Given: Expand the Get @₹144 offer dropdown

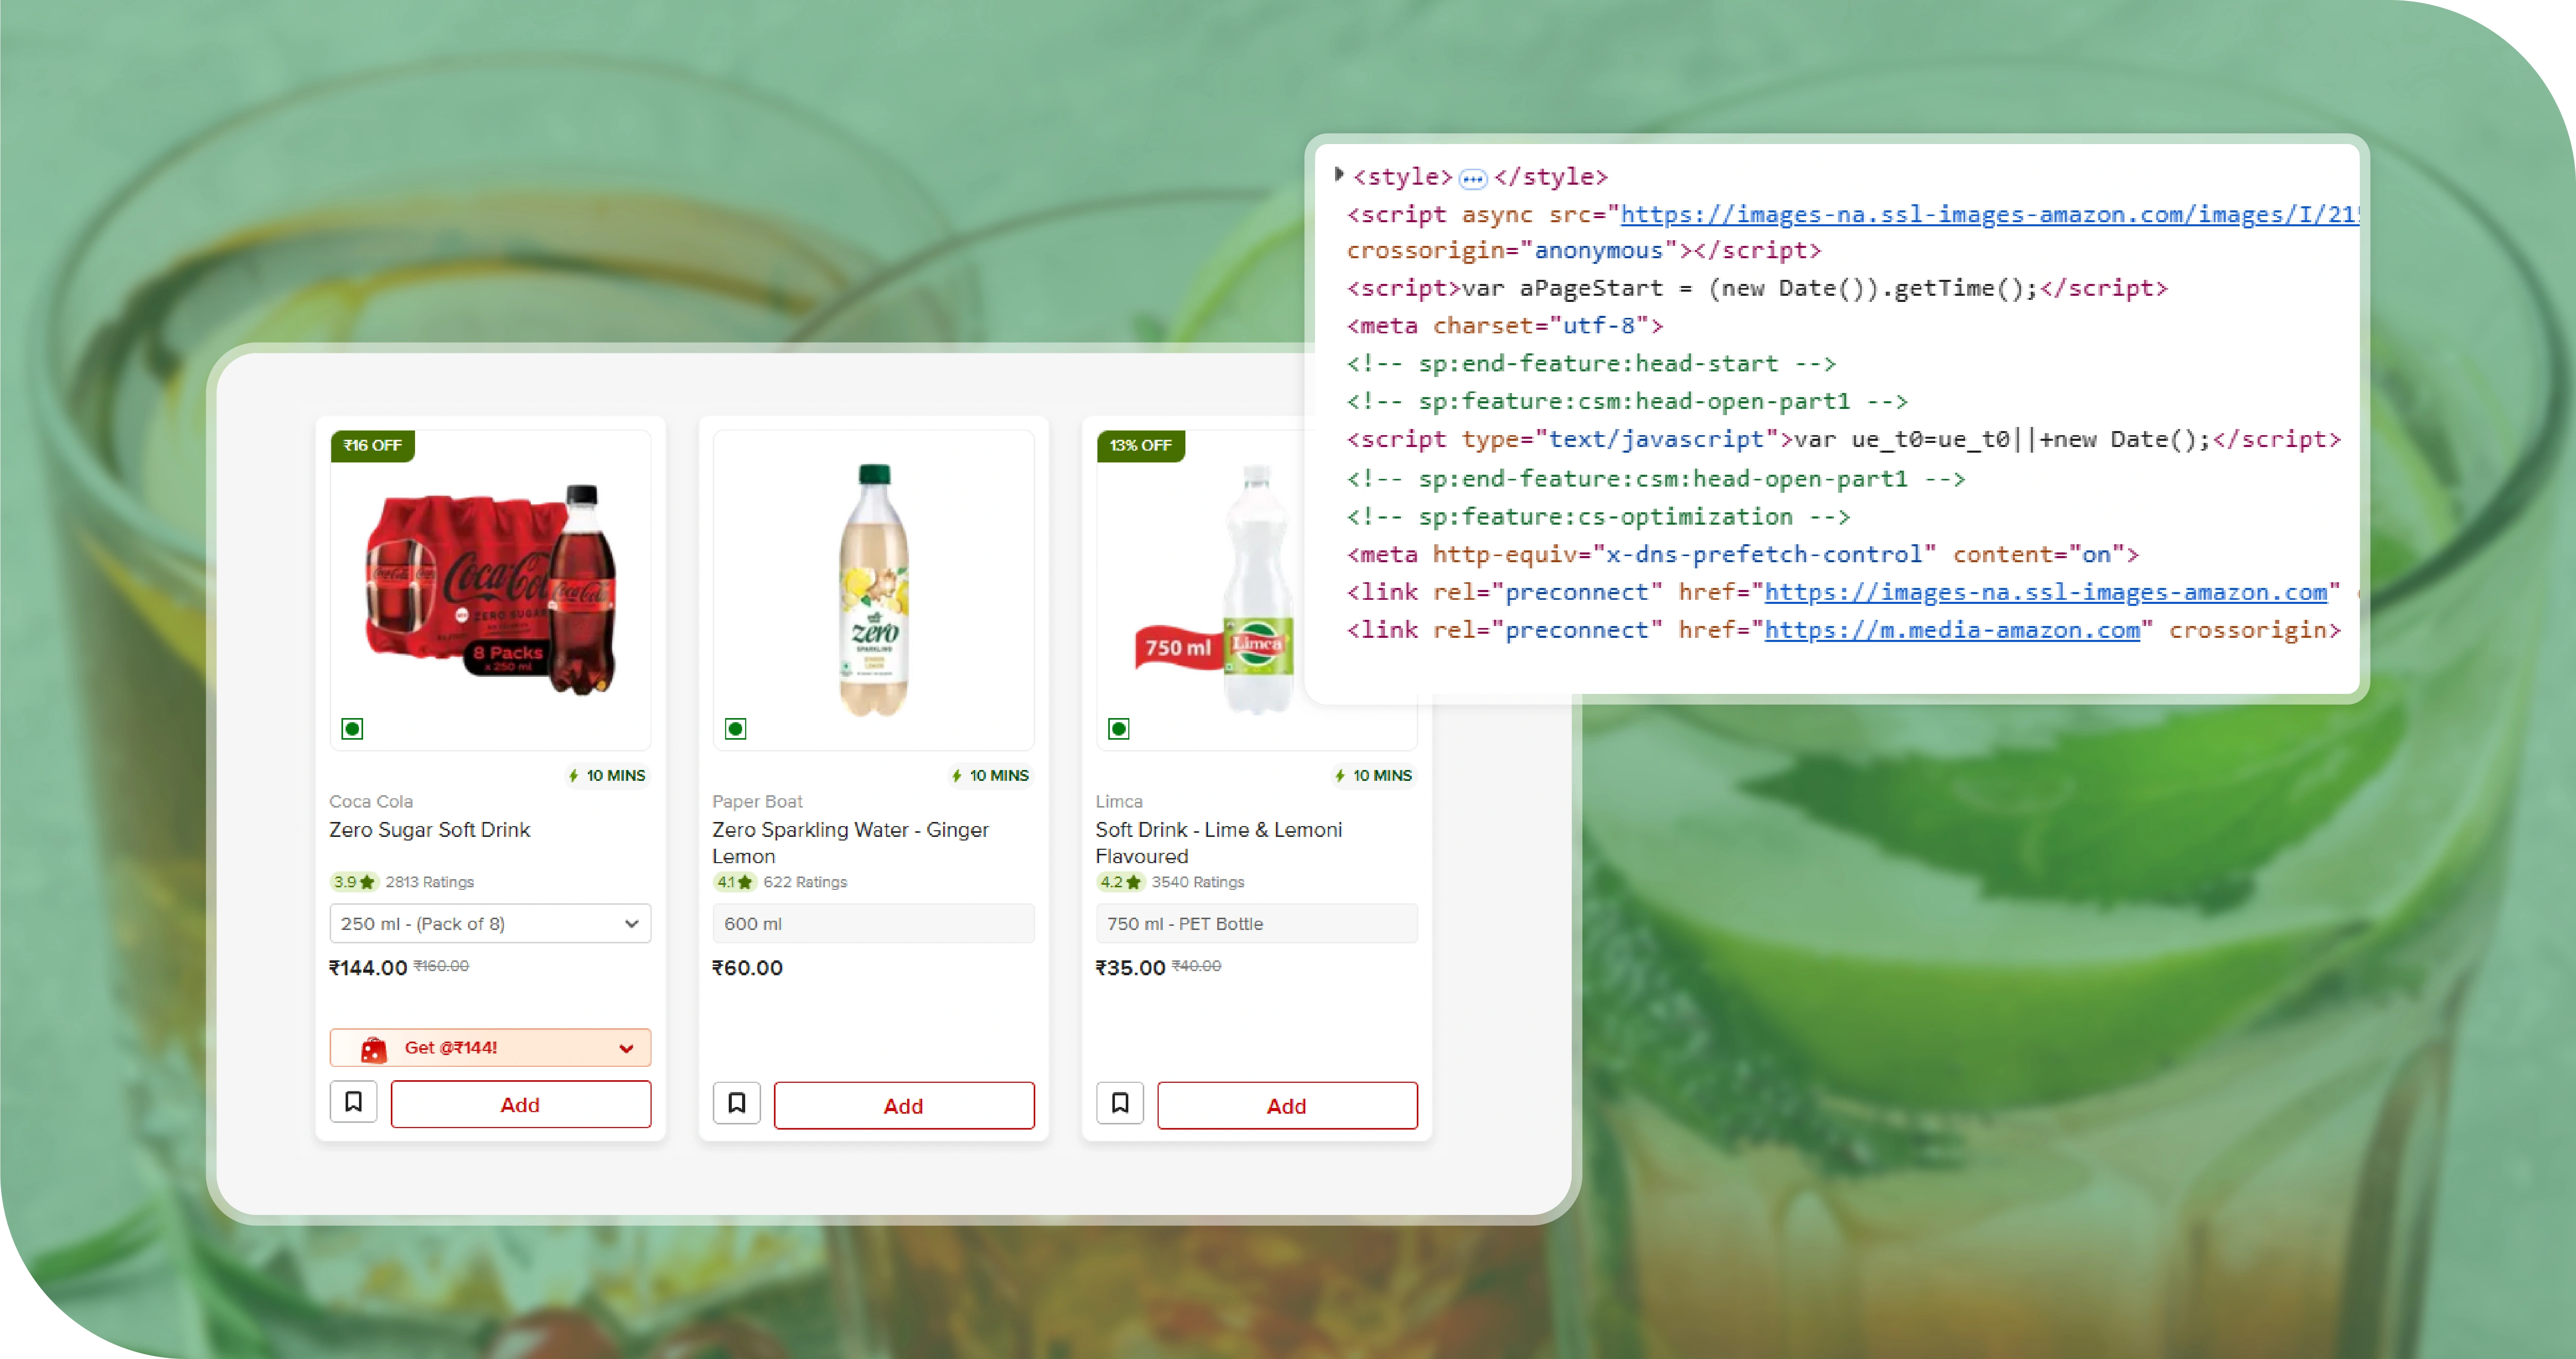Looking at the screenshot, I should click(490, 1048).
